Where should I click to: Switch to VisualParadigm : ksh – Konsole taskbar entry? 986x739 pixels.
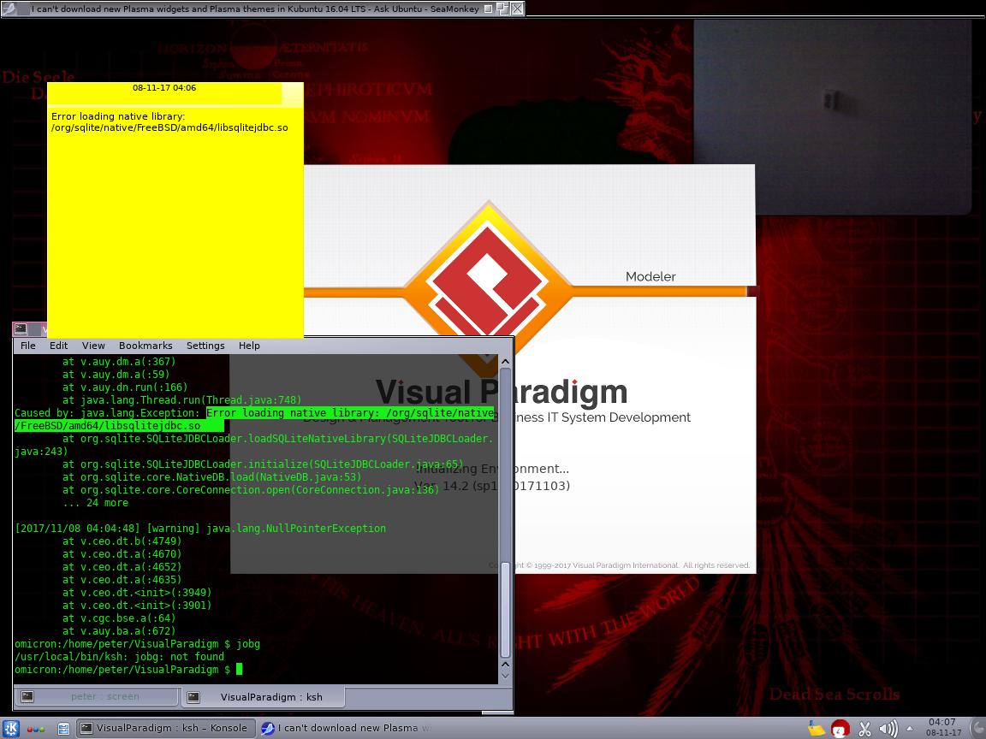pyautogui.click(x=166, y=729)
